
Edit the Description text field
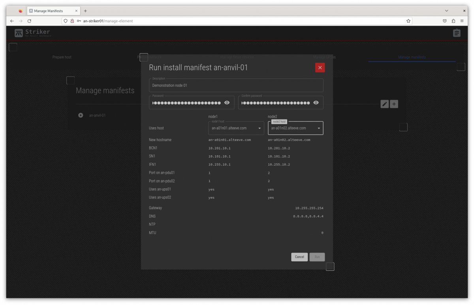[x=236, y=86]
